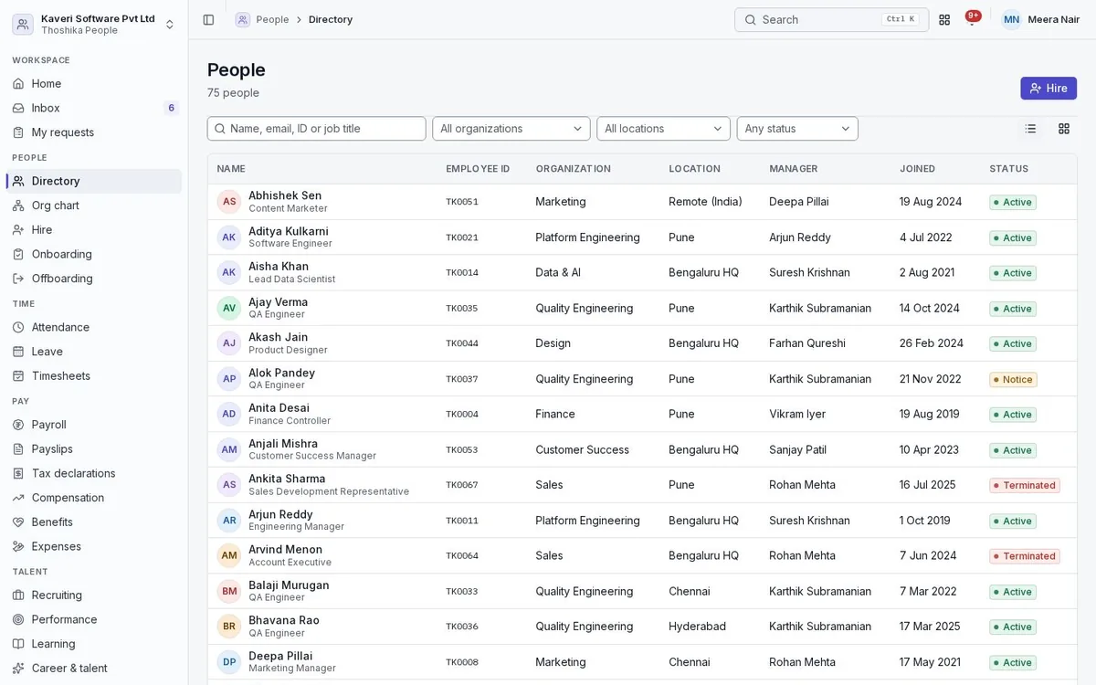The width and height of the screenshot is (1096, 685).
Task: Click the Attendance sidebar icon
Action: point(18,327)
